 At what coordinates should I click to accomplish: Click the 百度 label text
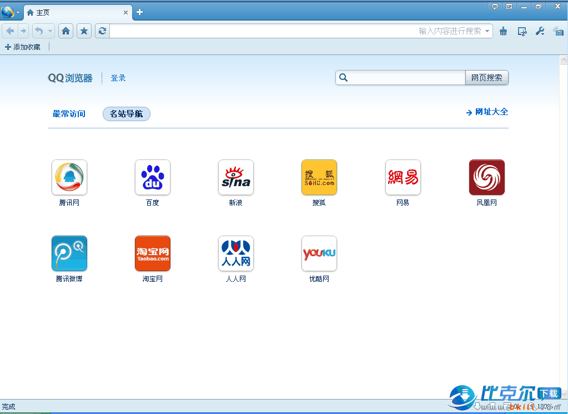pyautogui.click(x=153, y=203)
